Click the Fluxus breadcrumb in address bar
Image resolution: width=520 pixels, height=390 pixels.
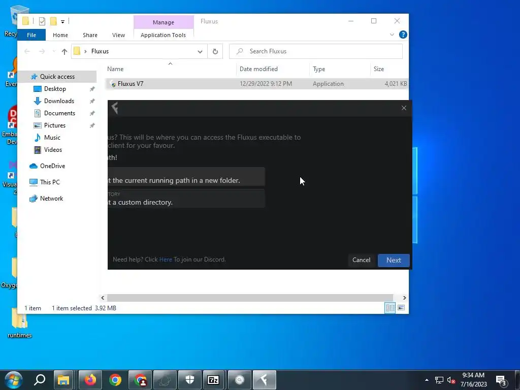tap(100, 51)
